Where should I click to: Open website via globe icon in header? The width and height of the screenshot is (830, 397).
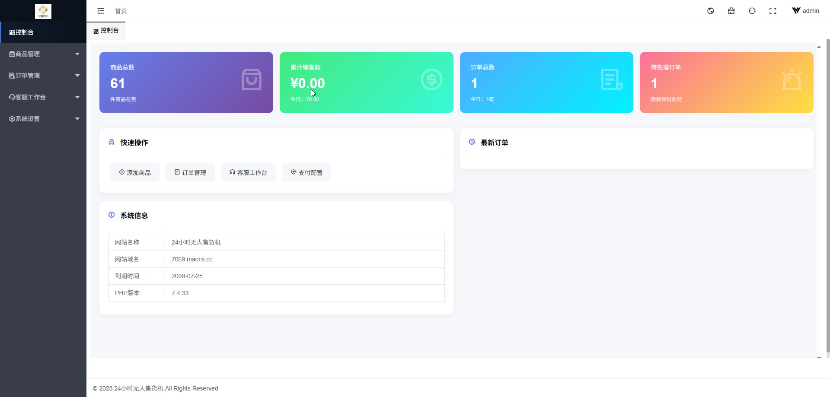711,11
